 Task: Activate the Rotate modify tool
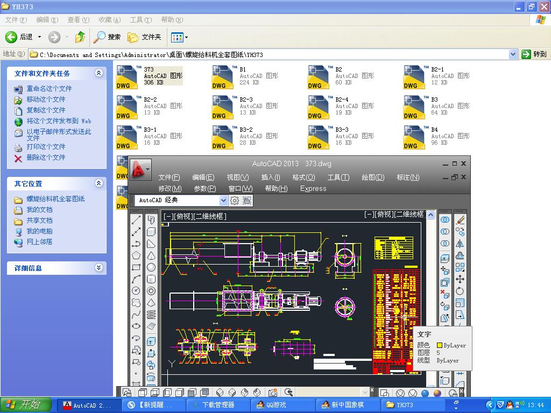(x=460, y=291)
